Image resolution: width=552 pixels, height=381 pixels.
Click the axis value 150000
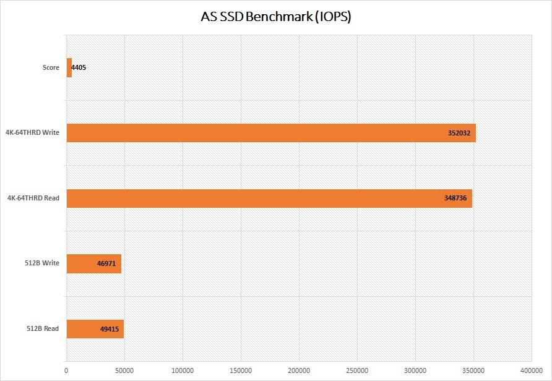[241, 371]
